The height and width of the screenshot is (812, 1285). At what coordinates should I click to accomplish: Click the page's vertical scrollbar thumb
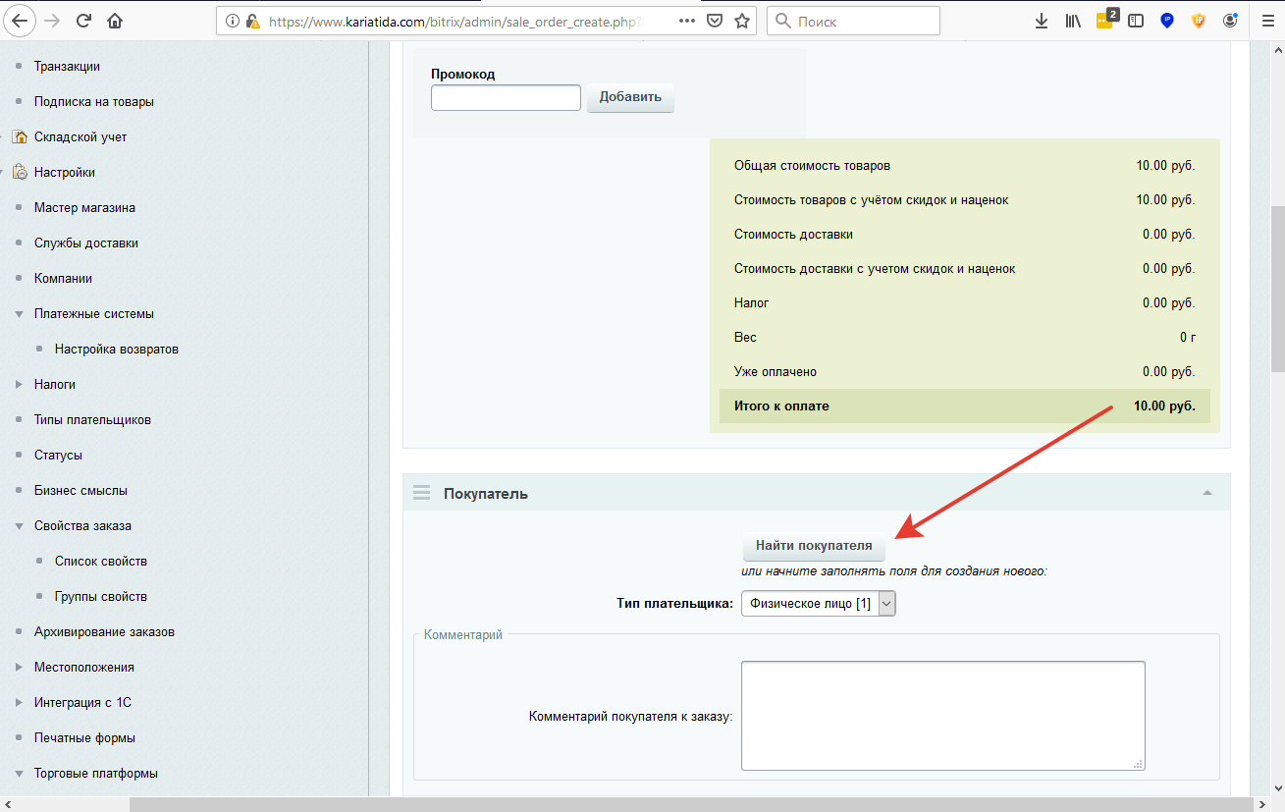tap(1276, 290)
